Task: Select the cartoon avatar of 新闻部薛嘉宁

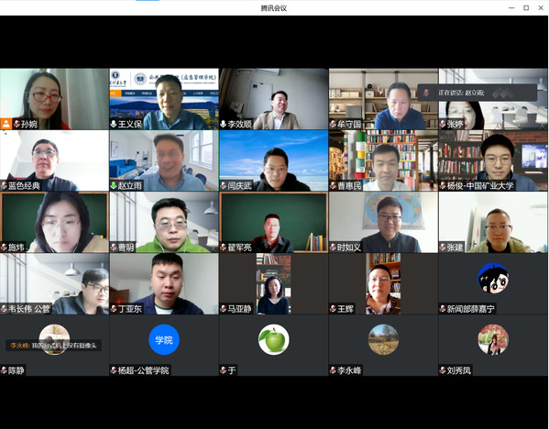Action: (x=493, y=278)
